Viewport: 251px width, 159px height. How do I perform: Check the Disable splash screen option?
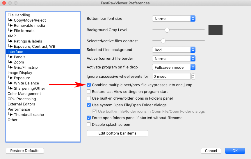(89, 124)
